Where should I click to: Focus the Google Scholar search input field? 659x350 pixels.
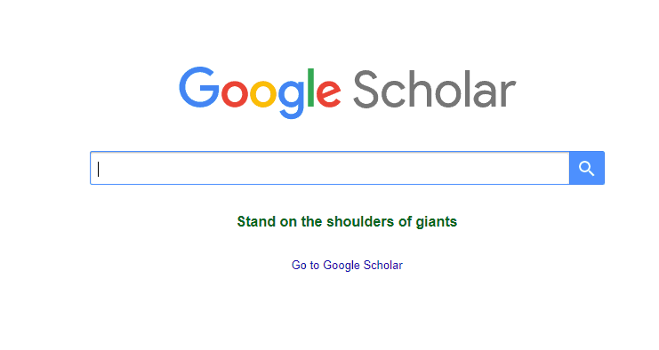coord(330,168)
